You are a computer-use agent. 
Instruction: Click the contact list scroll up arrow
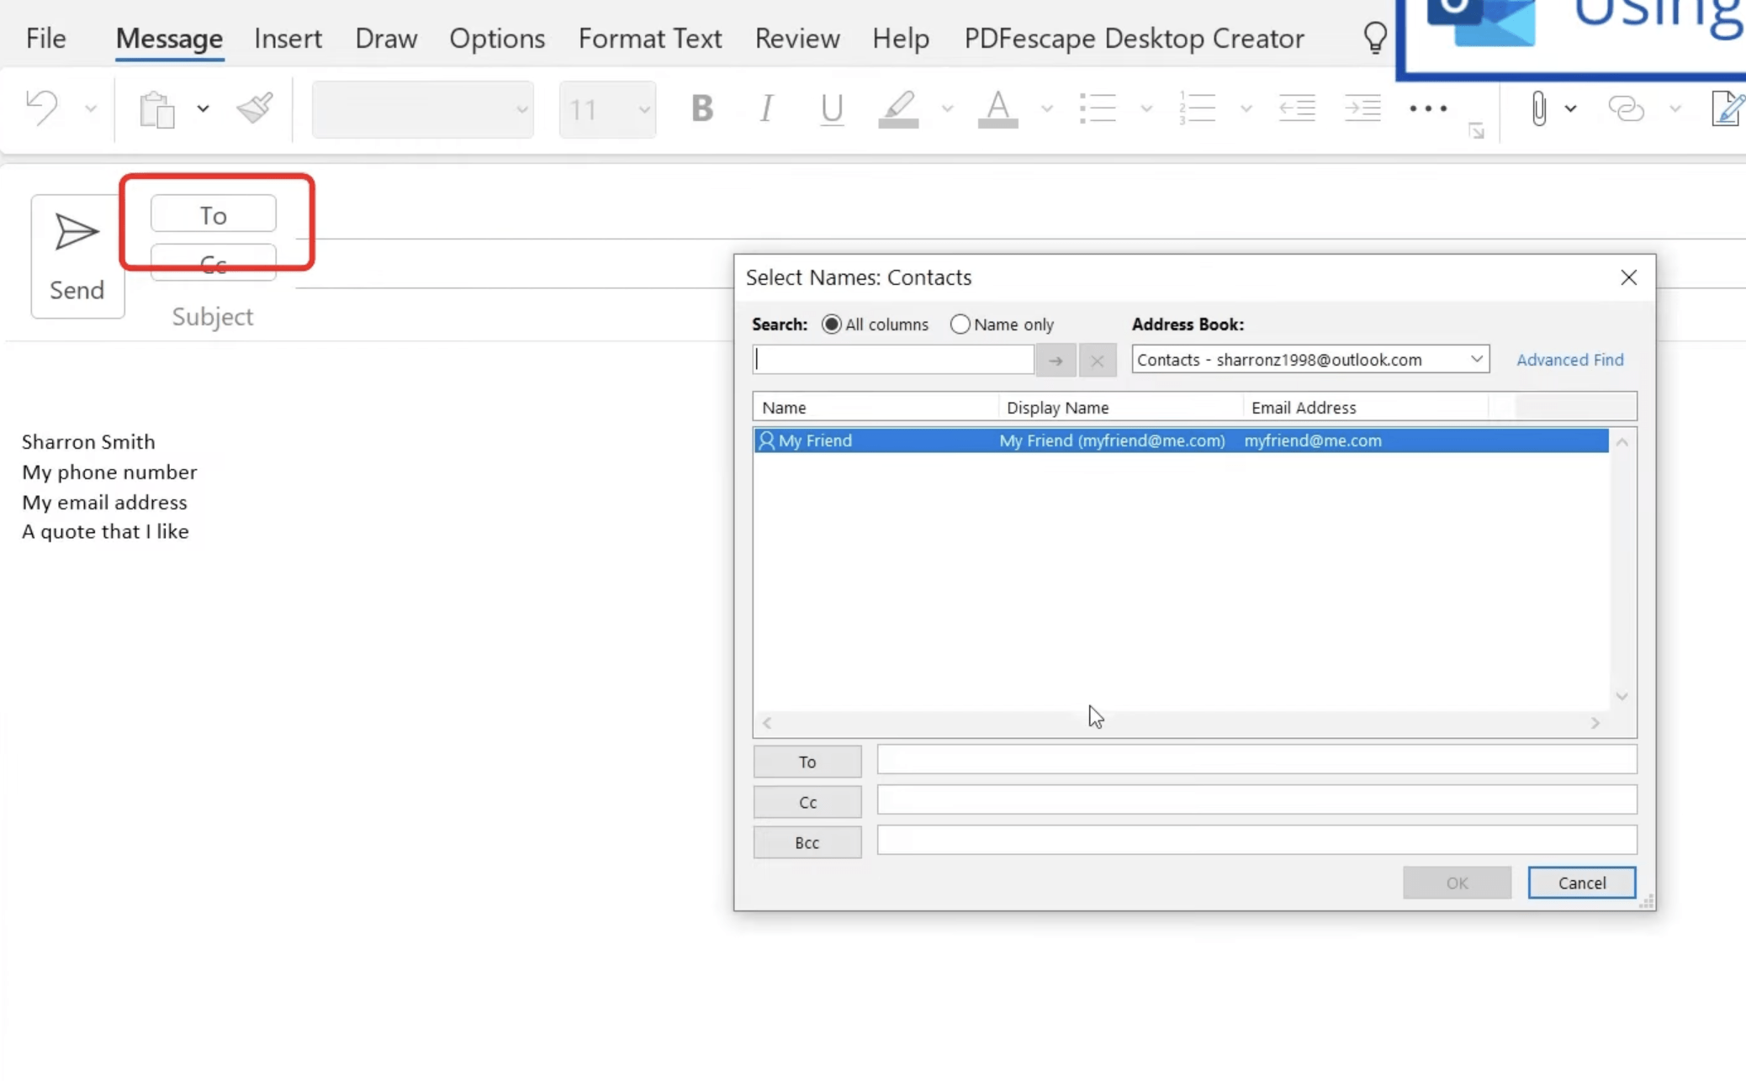point(1622,442)
